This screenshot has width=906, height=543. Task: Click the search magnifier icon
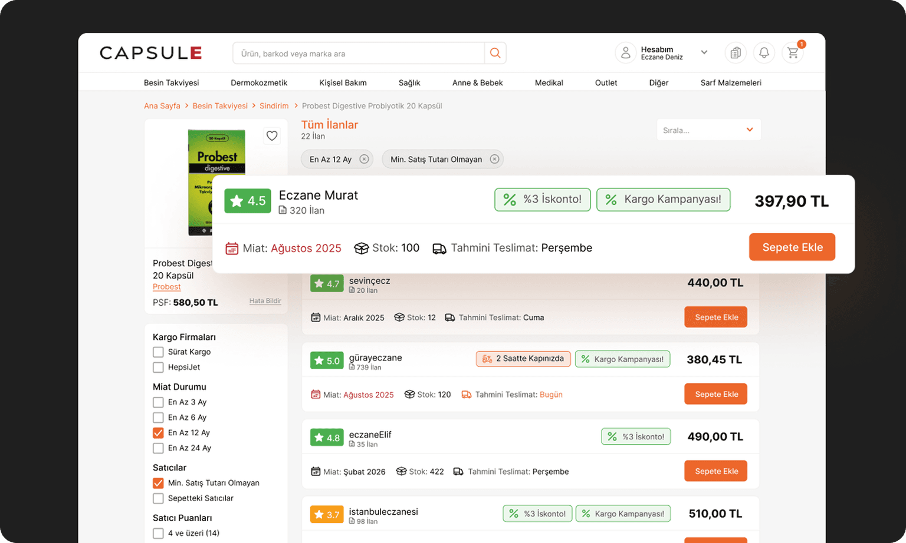(x=495, y=53)
